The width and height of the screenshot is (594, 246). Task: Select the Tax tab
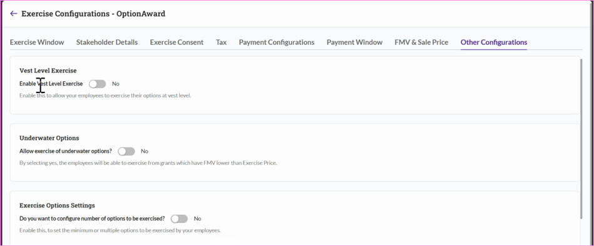221,42
